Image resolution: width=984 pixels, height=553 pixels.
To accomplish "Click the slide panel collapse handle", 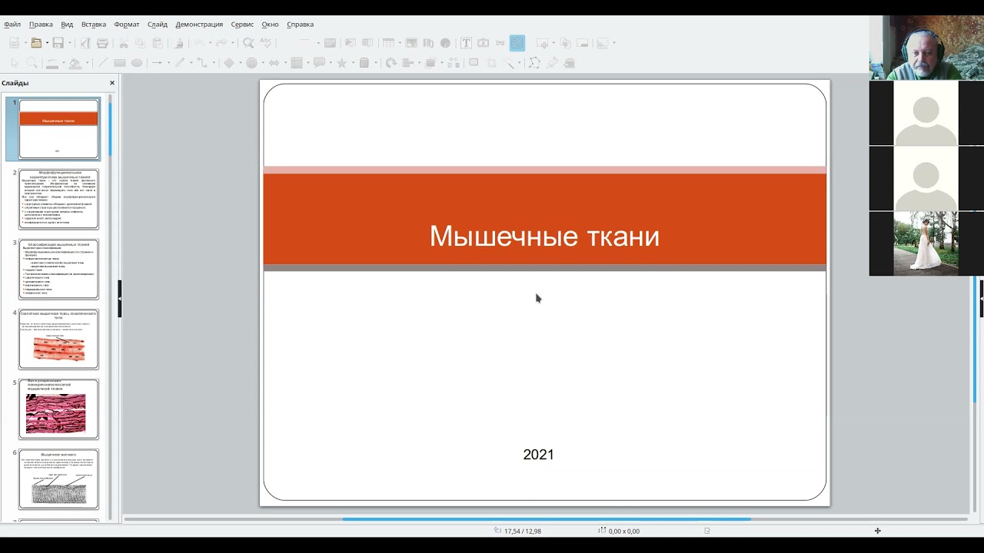I will [119, 299].
